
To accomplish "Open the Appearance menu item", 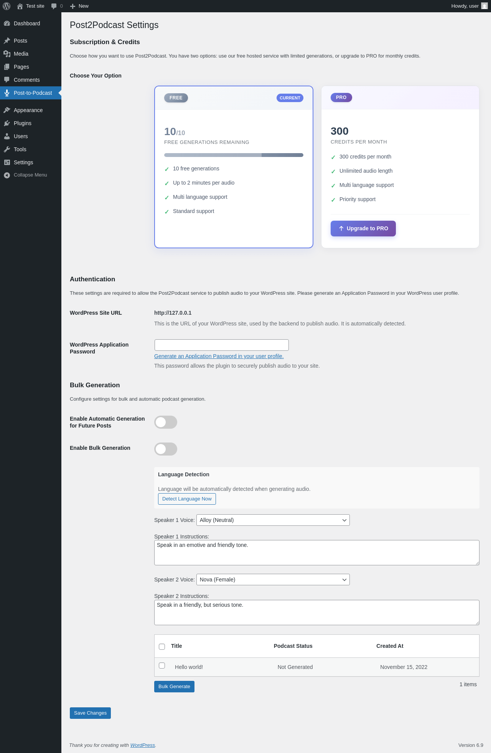I will tap(28, 110).
